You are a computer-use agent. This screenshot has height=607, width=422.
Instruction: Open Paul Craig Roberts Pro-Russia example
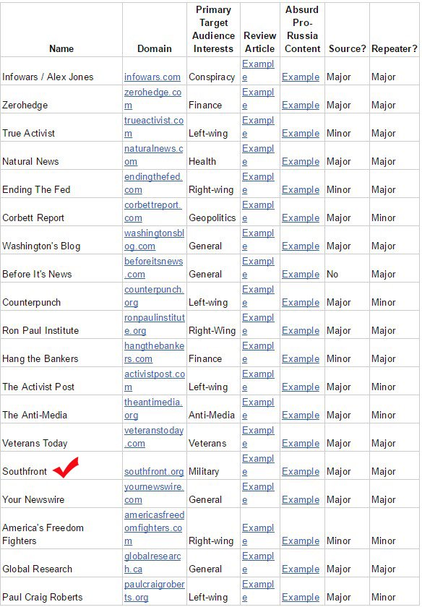301,598
